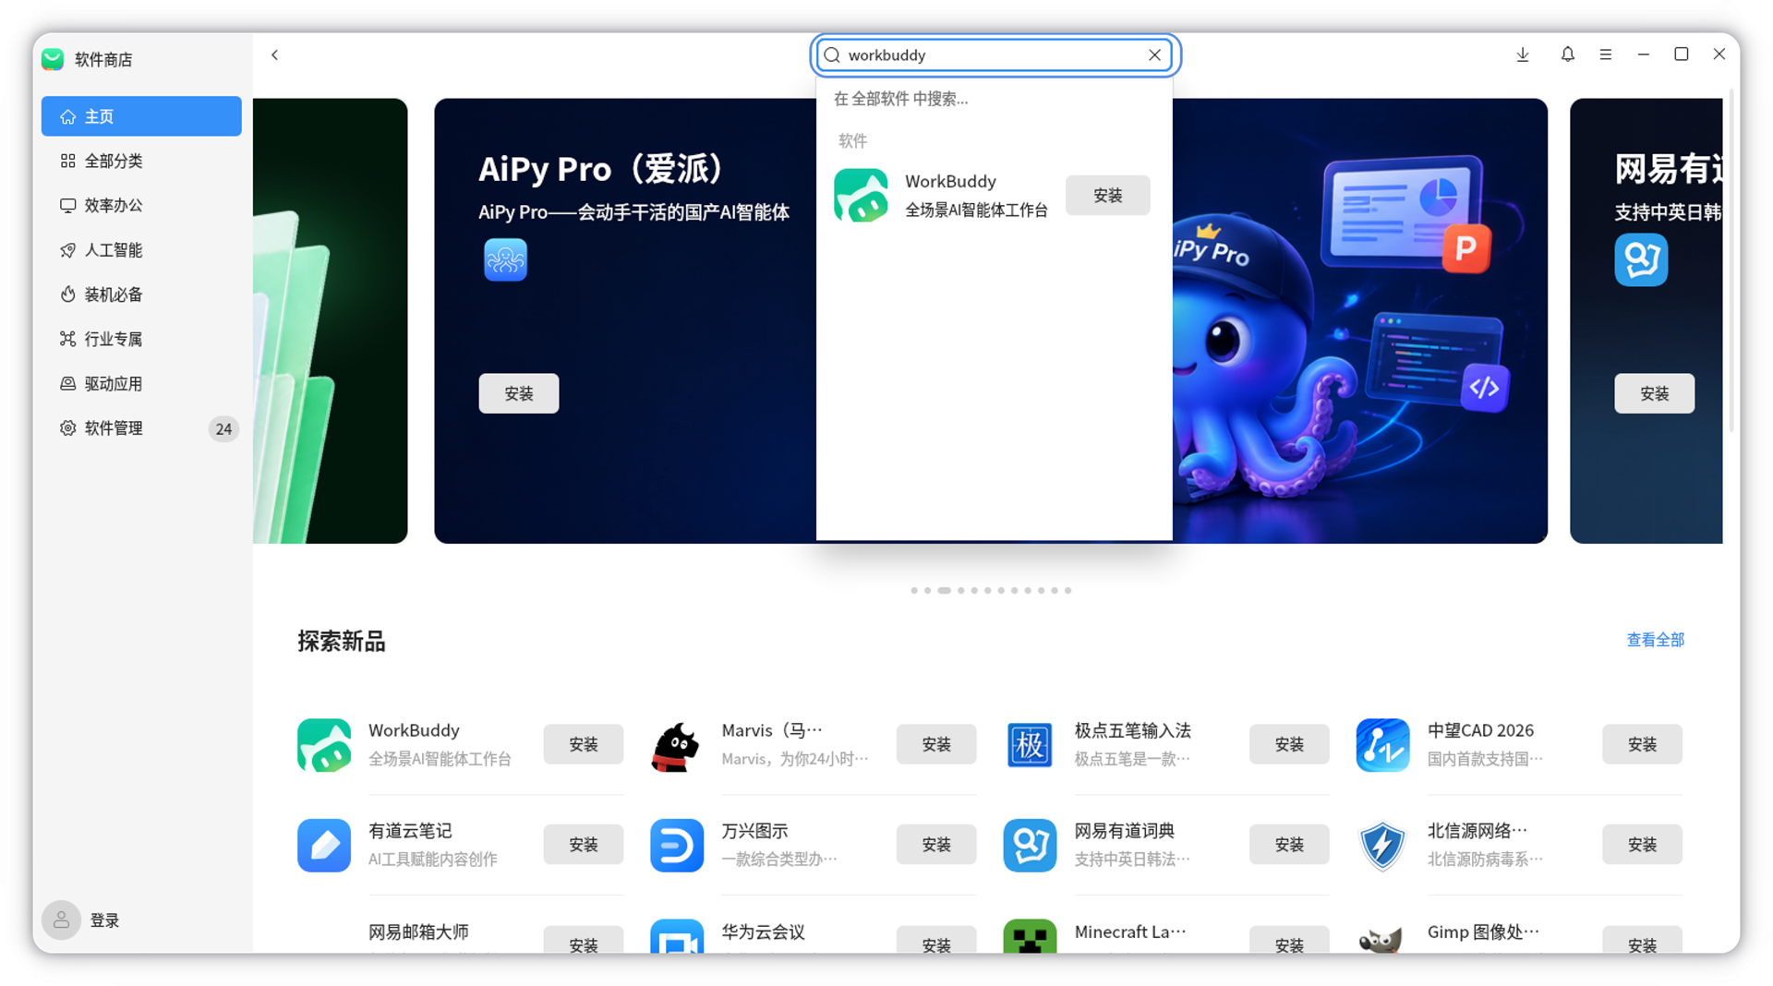The height and width of the screenshot is (986, 1773).
Task: Click the 网易有道 banner app icon
Action: pyautogui.click(x=1641, y=259)
